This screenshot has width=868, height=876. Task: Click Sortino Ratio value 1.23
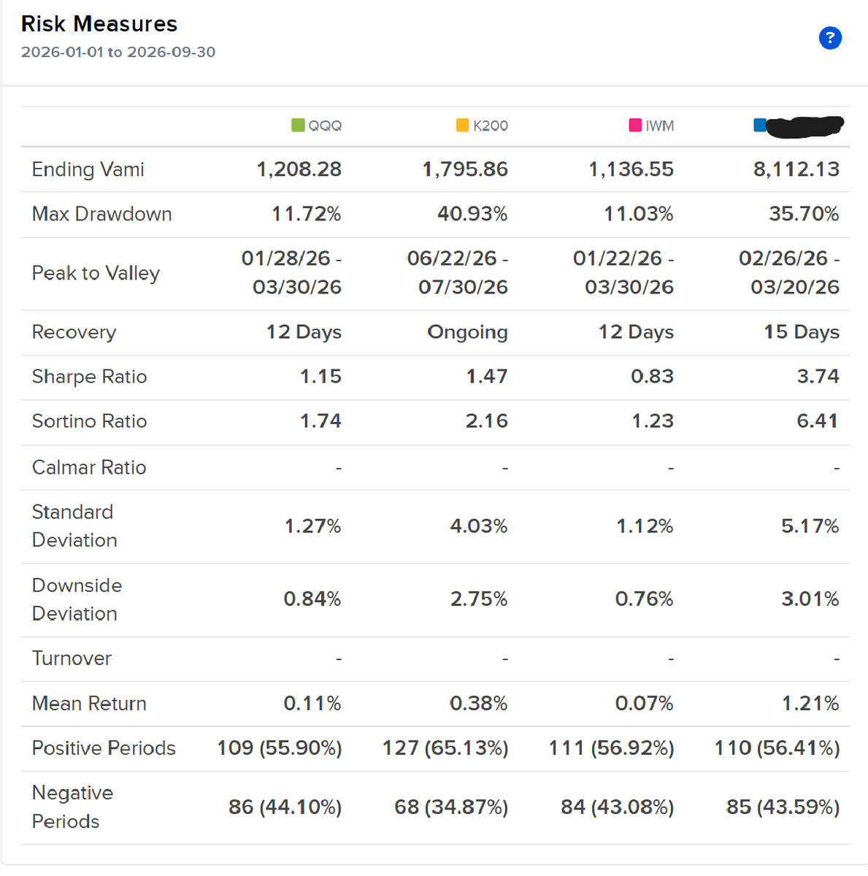coord(653,421)
